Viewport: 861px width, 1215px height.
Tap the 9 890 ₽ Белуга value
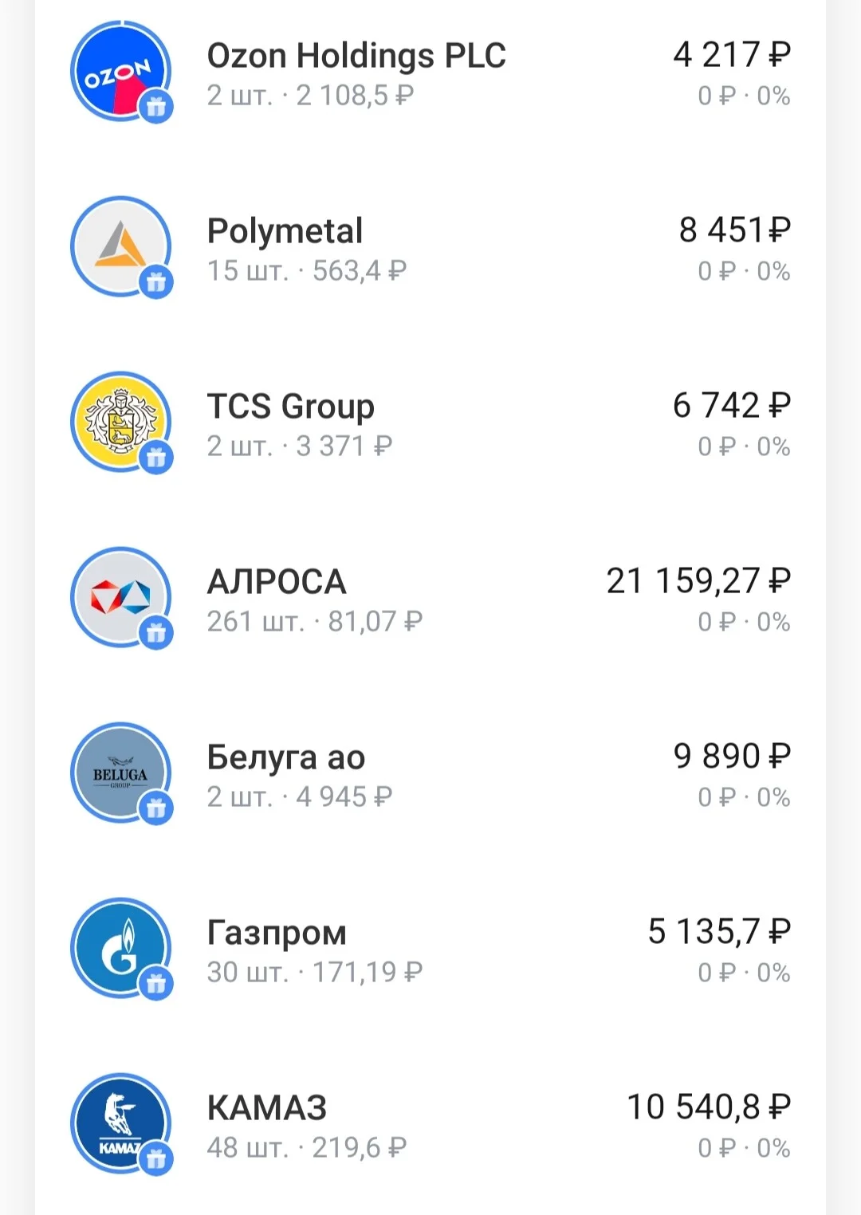(x=732, y=757)
